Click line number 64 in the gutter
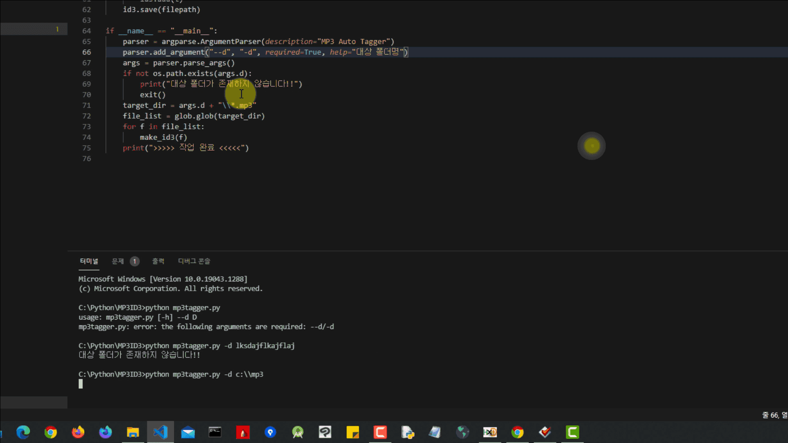 87,31
